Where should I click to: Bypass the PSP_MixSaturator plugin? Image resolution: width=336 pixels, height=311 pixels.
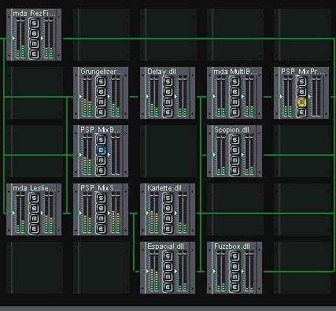(101, 209)
